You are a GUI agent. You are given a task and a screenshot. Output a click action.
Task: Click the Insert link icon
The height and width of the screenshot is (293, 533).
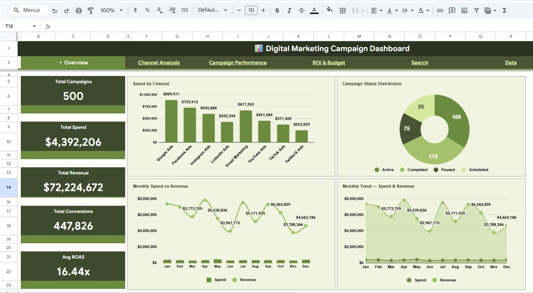tap(440, 10)
